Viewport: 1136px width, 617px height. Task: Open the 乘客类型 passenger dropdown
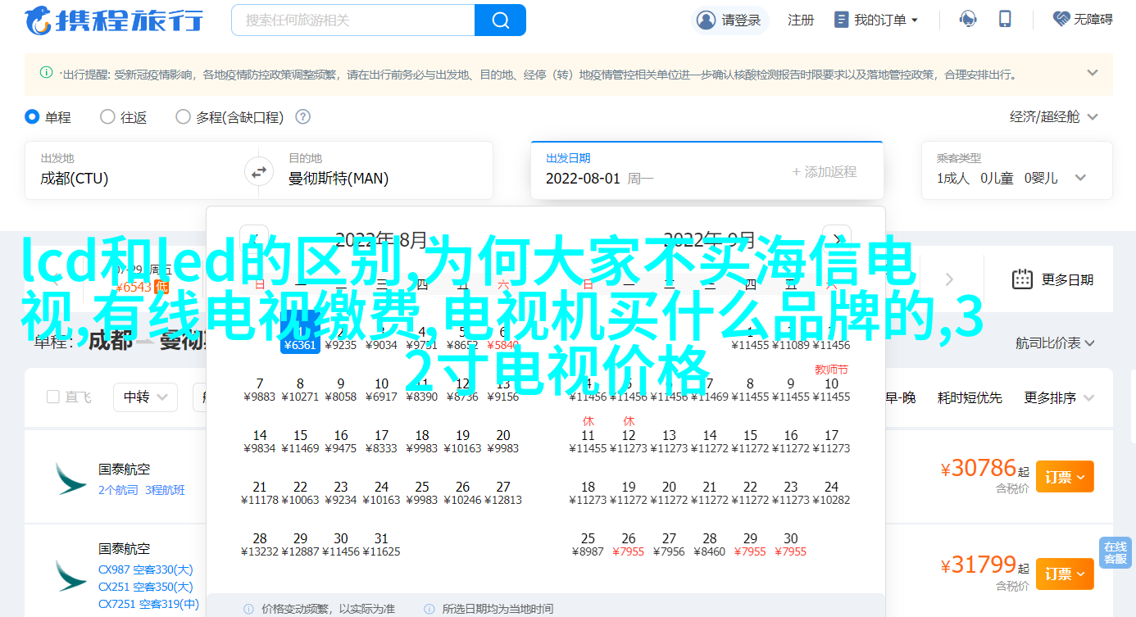pyautogui.click(x=1017, y=170)
